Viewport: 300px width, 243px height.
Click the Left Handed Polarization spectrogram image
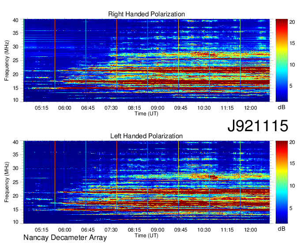pyautogui.click(x=146, y=182)
